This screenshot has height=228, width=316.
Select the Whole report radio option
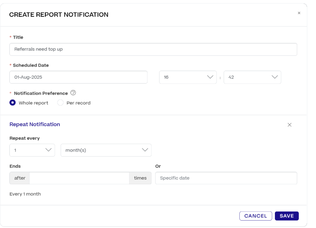[13, 103]
